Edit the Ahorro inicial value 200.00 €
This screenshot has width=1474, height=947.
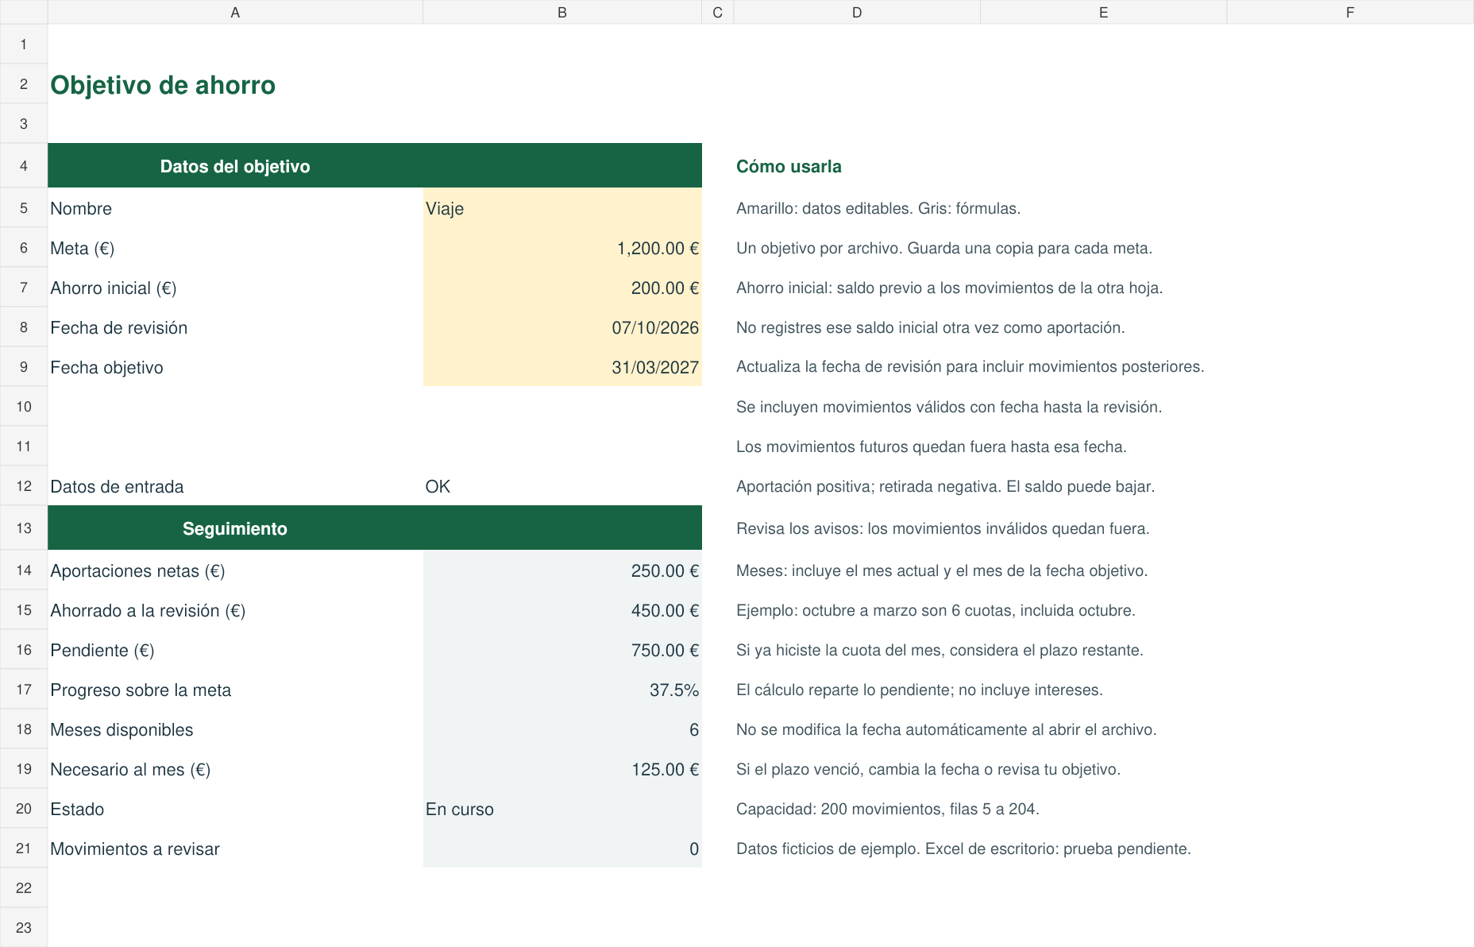pos(562,288)
